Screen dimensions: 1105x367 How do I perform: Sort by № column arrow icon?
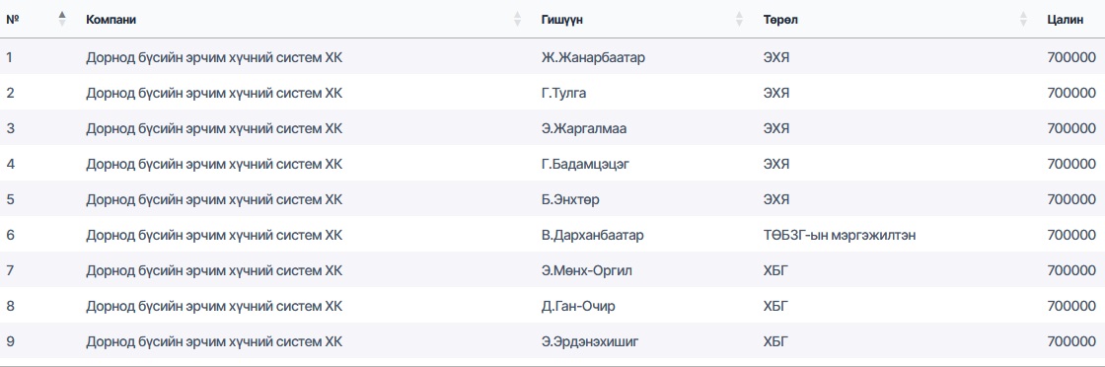[x=62, y=19]
